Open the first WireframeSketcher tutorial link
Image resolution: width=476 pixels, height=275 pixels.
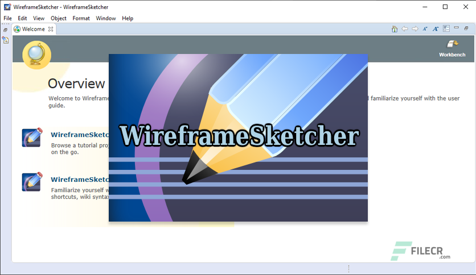[x=80, y=135]
